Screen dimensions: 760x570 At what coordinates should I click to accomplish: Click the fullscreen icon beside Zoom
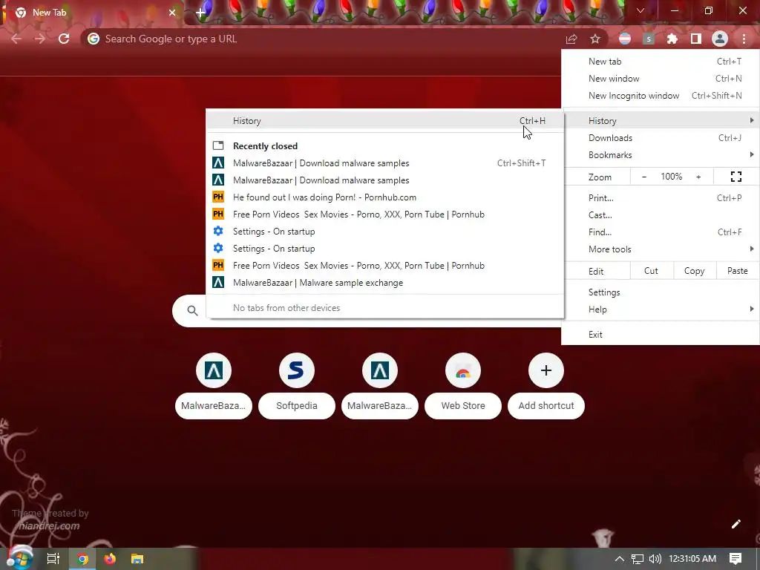tap(736, 177)
